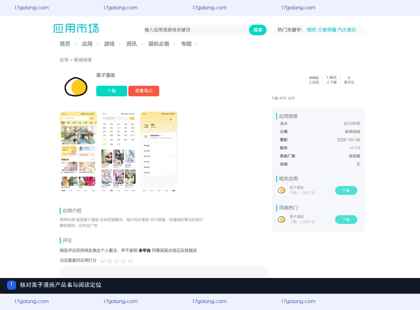This screenshot has height=310, width=420.
Task: Open the first app screenshot thumbnail
Action: [x=78, y=152]
